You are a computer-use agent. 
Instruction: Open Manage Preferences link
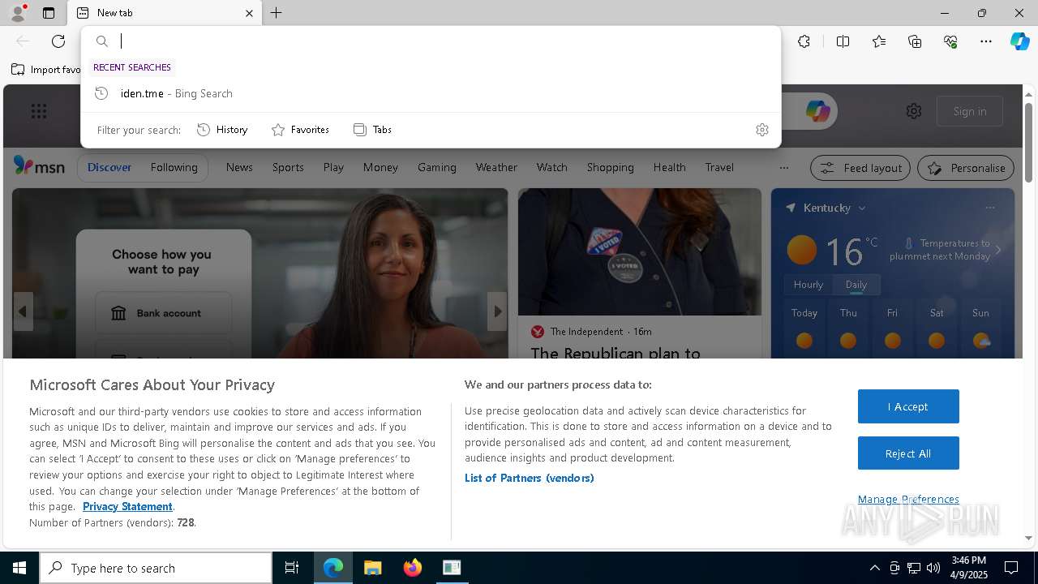tap(908, 499)
